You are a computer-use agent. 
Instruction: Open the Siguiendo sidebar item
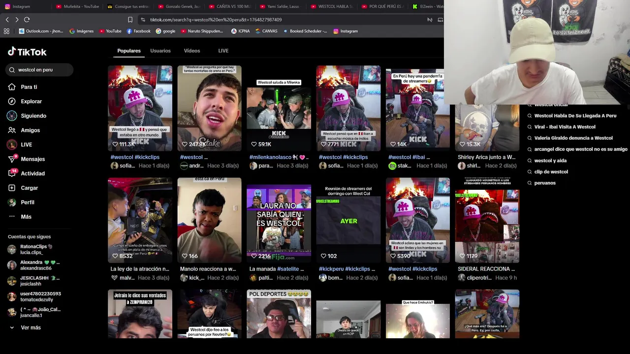click(x=27, y=116)
